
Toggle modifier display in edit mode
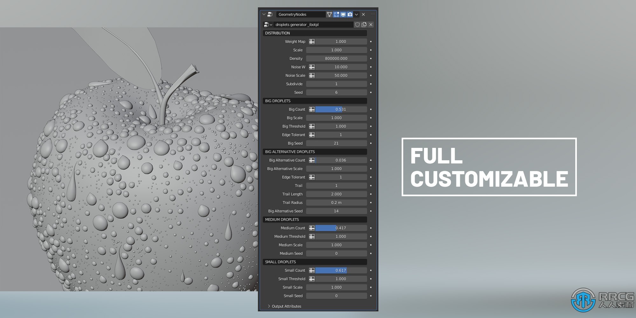336,14
